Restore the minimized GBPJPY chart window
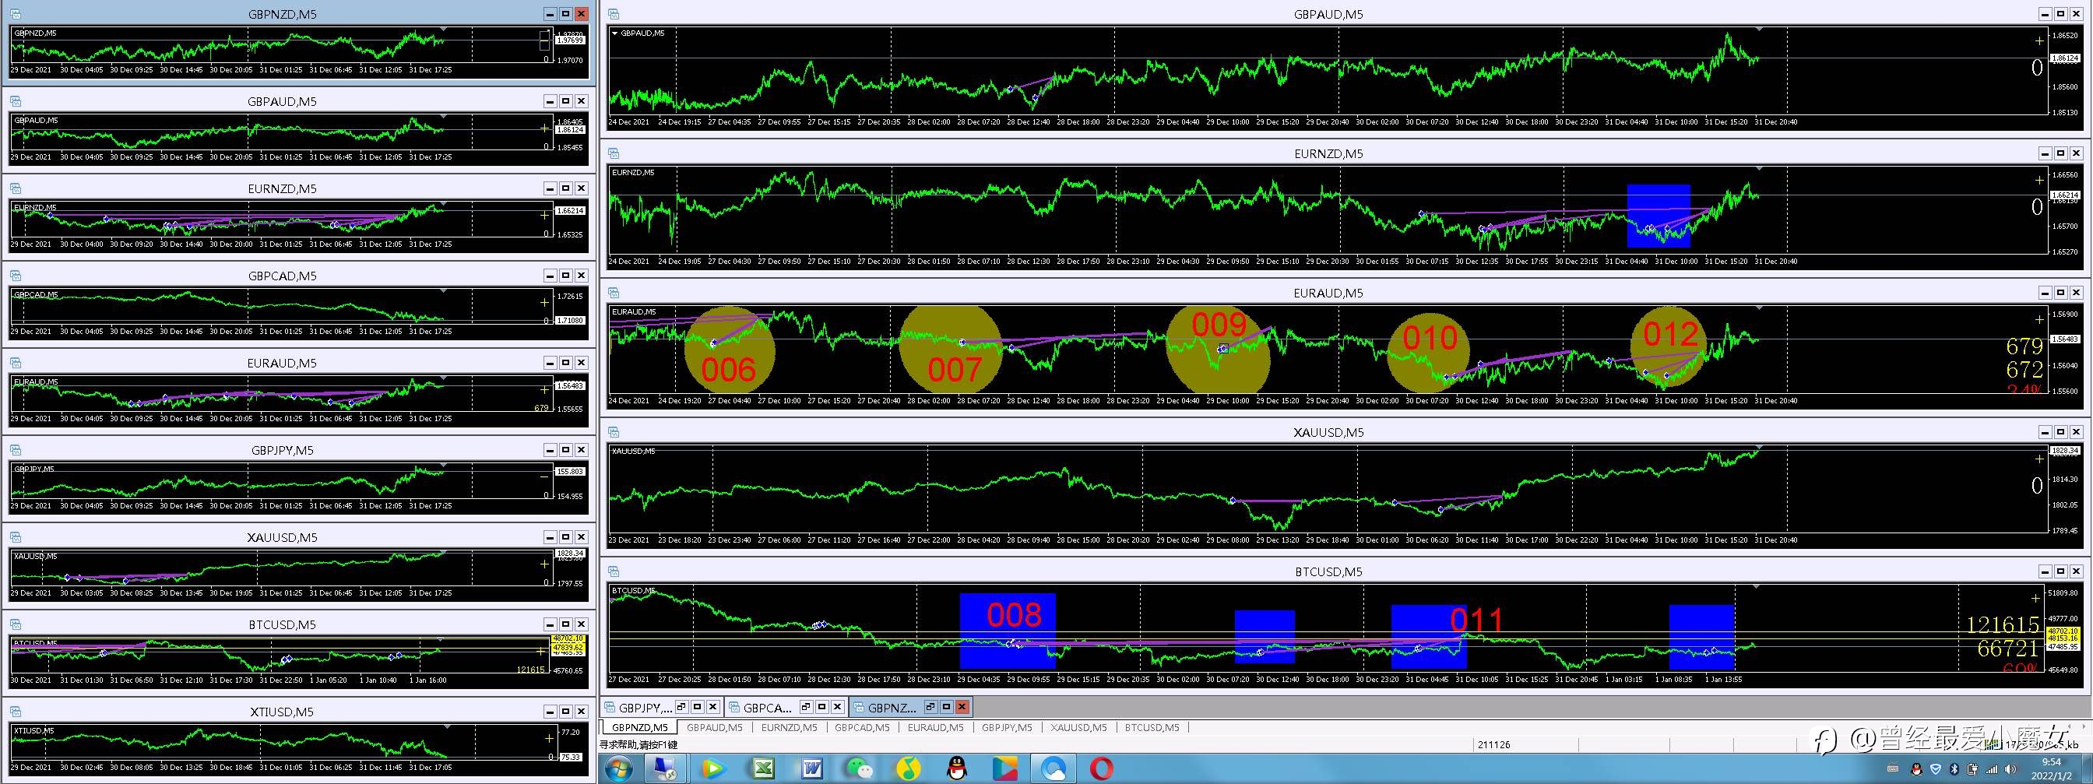 point(680,707)
